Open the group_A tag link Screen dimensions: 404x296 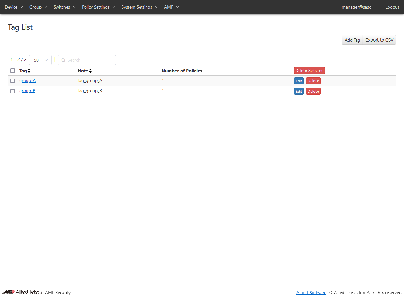point(27,81)
